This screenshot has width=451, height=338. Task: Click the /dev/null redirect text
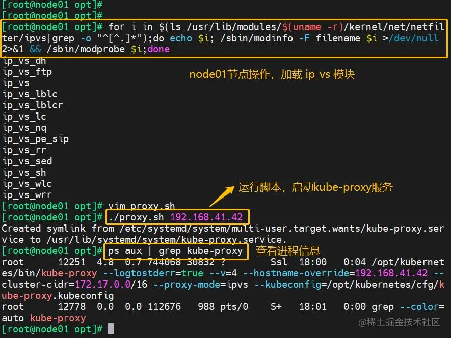[x=413, y=38]
